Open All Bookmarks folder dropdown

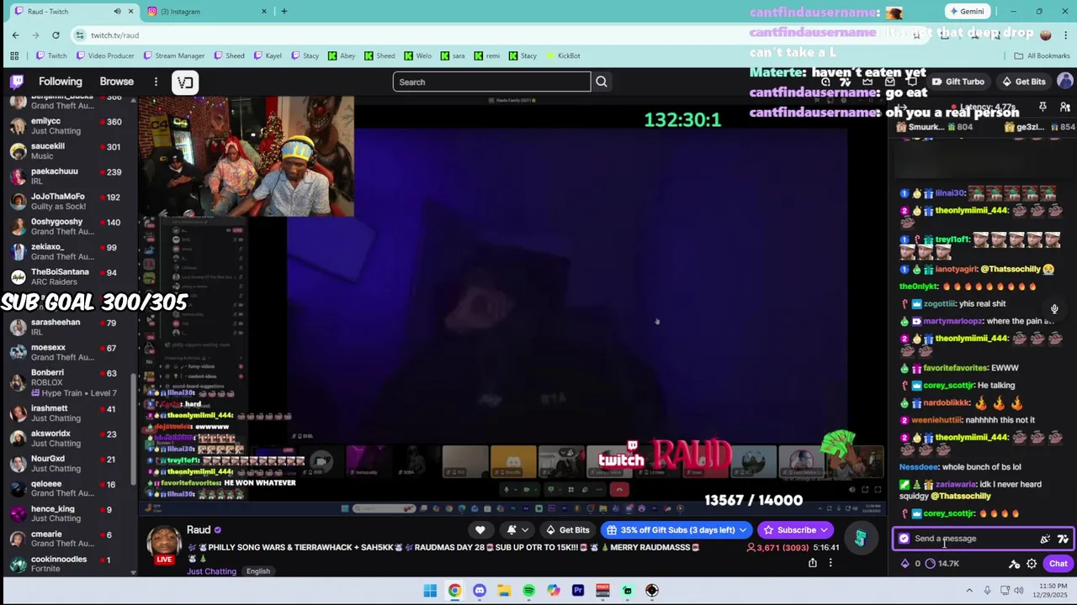pos(1042,55)
